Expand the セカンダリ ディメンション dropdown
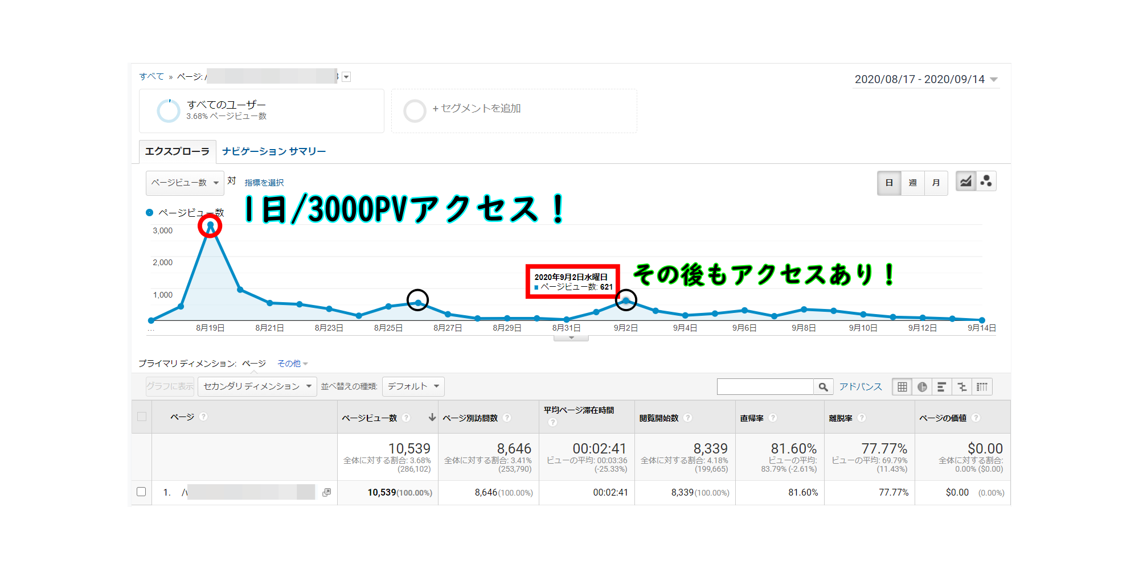Image resolution: width=1139 pixels, height=569 pixels. pos(257,386)
